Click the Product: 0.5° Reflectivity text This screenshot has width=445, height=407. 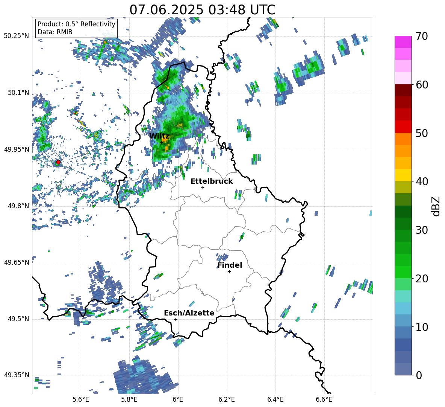pyautogui.click(x=76, y=24)
